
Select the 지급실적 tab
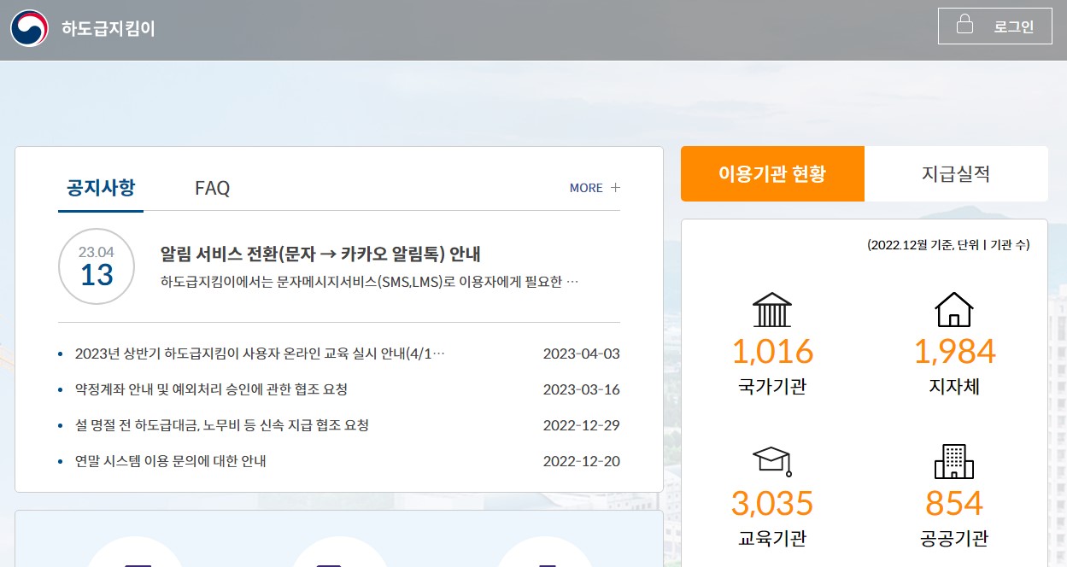pos(956,174)
